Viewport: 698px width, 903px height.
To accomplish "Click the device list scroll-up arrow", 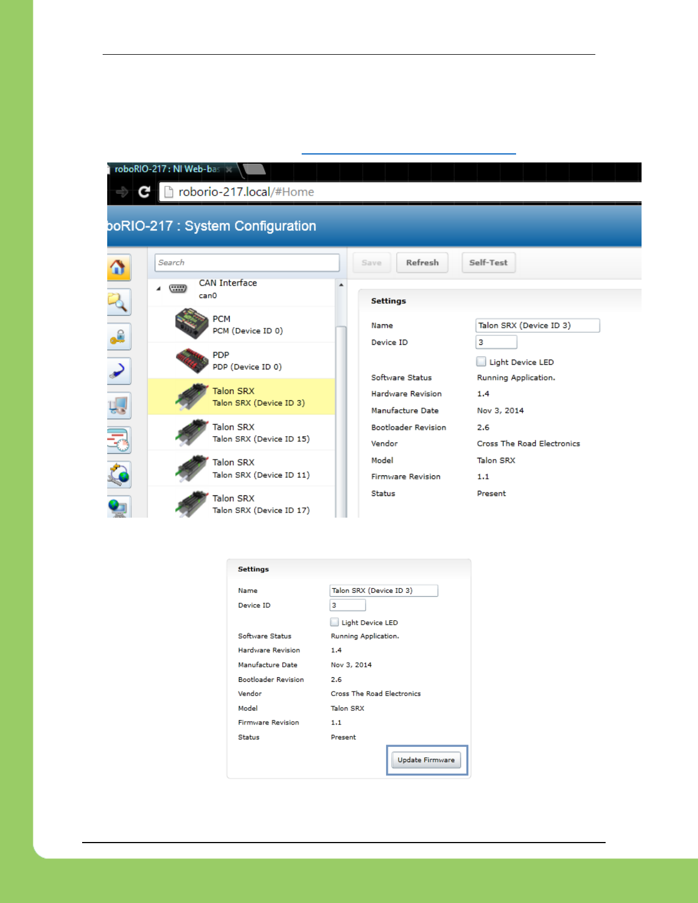I will point(341,284).
